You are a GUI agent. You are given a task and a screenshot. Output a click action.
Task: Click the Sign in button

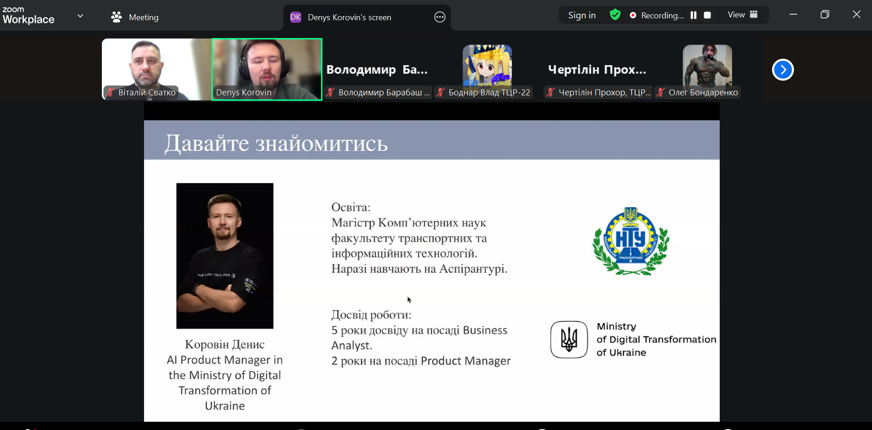click(582, 15)
